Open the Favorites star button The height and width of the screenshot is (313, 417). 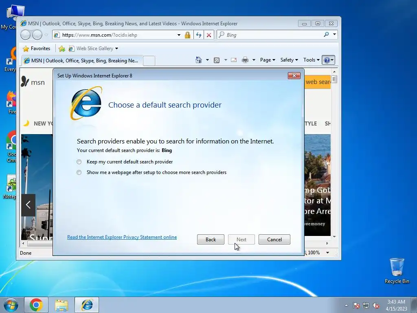pos(37,48)
